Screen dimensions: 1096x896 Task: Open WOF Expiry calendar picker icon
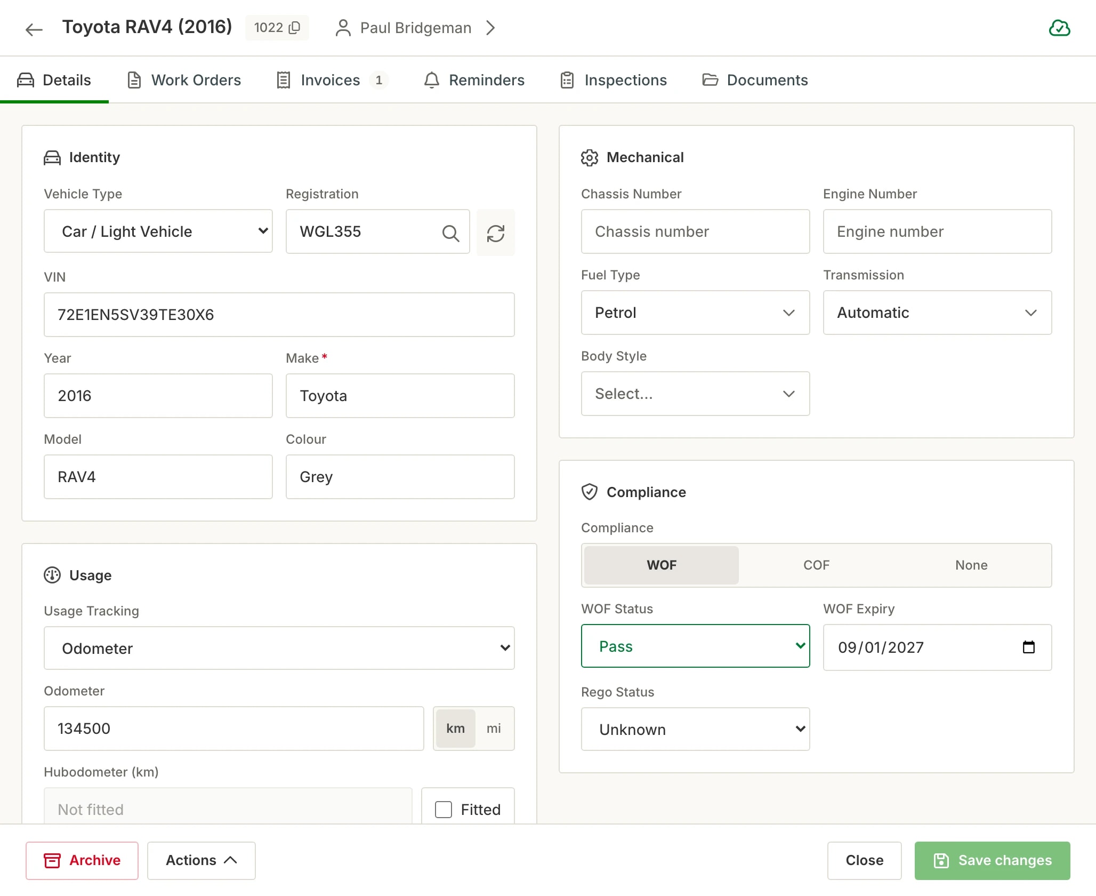[x=1029, y=647]
